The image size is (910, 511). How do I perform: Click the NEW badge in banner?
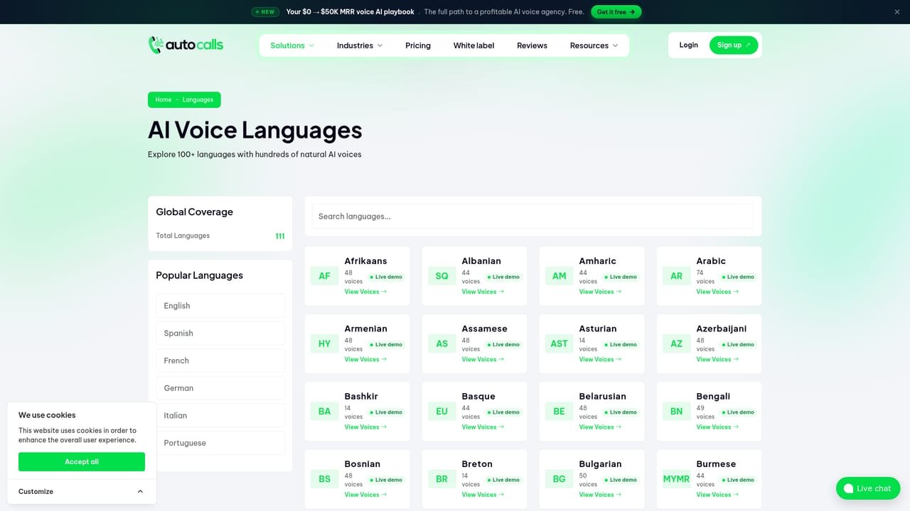[x=265, y=12]
